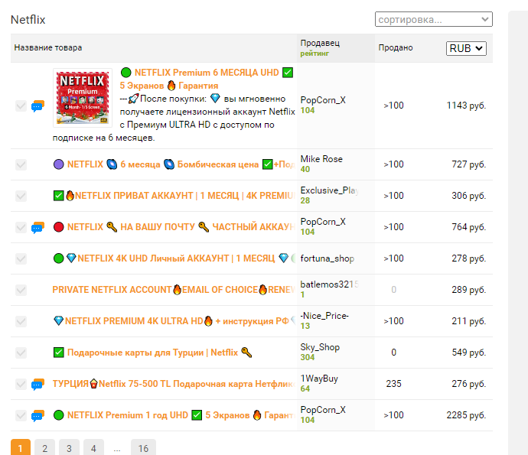This screenshot has height=455, width=528.
Task: Jump to last page 16
Action: click(143, 448)
